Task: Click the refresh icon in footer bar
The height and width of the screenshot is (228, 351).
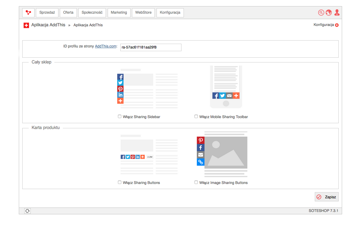Action: click(28, 211)
